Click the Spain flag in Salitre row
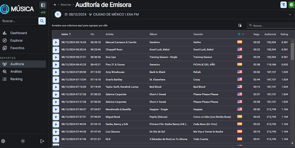The image size is (295, 148). click(240, 42)
